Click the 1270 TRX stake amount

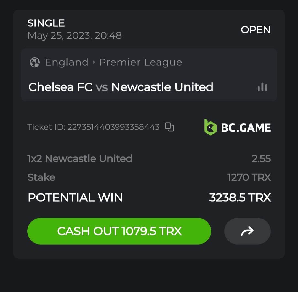point(249,177)
